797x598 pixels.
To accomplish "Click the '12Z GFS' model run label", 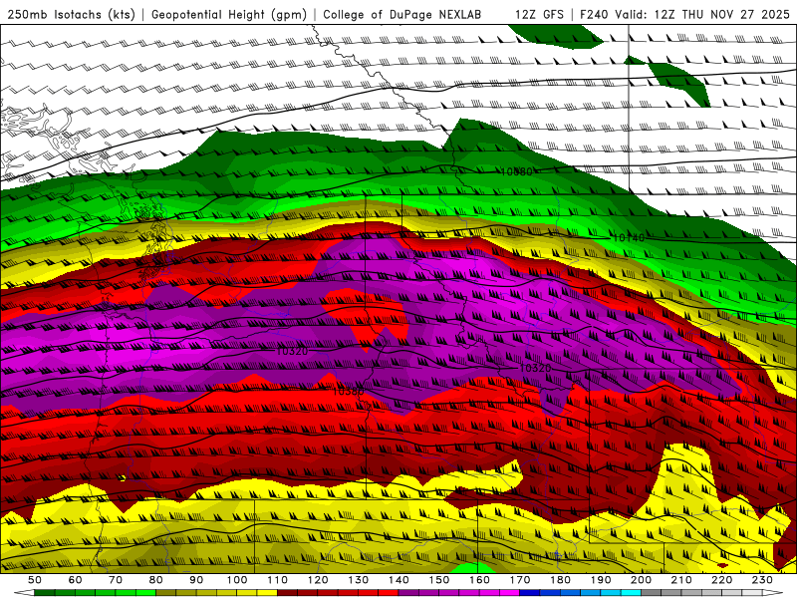I will coord(539,14).
